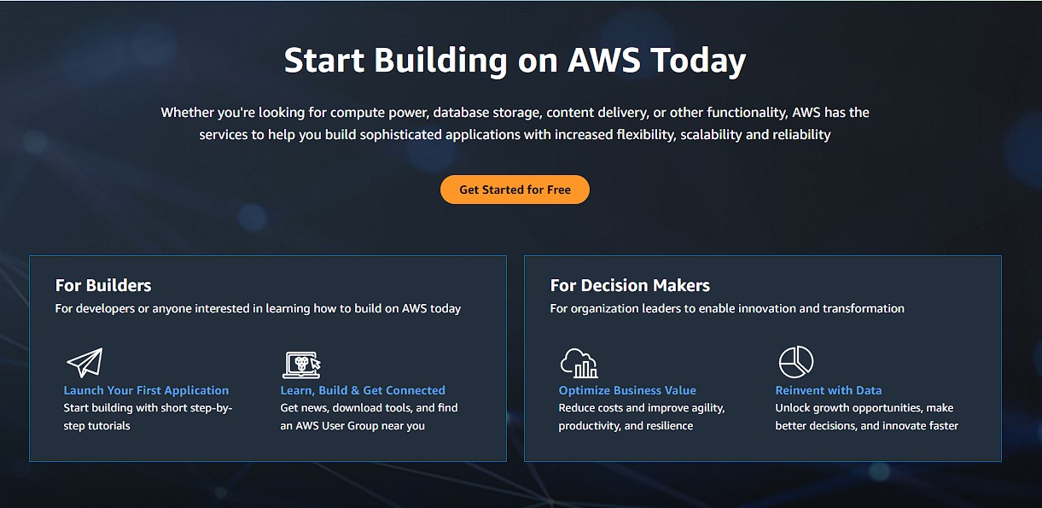Click the pie chart data icon
This screenshot has height=508, width=1042.
tap(796, 362)
